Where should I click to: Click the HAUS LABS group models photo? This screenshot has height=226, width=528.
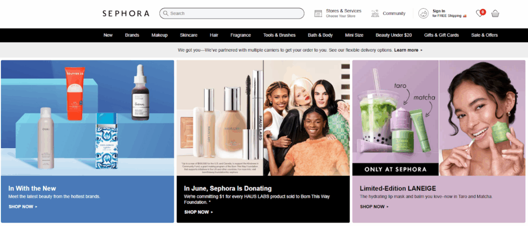(x=306, y=118)
